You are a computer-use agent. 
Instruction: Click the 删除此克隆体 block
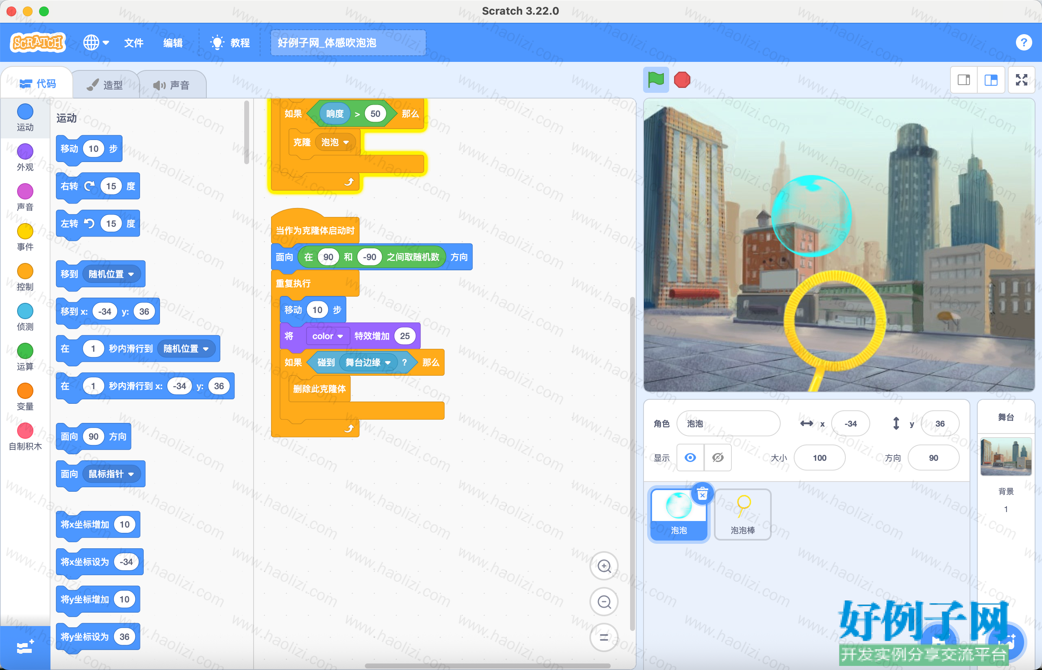320,388
